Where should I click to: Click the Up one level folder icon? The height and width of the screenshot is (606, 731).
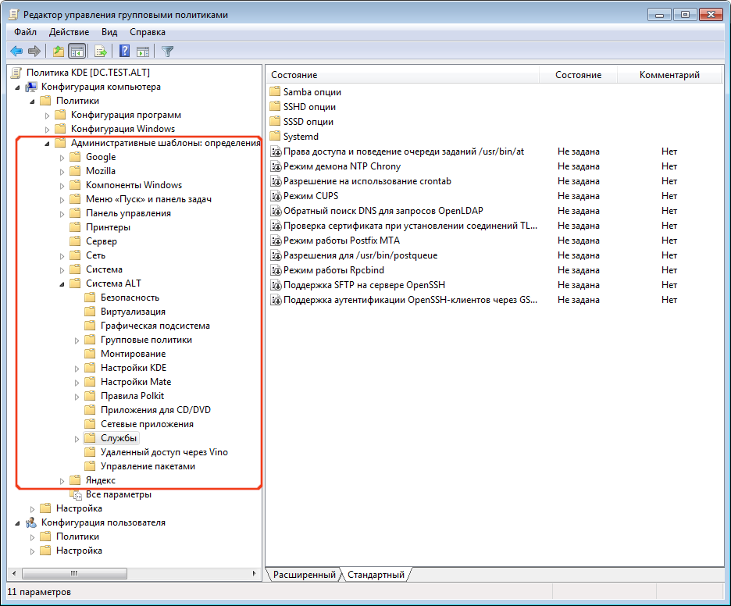[59, 52]
